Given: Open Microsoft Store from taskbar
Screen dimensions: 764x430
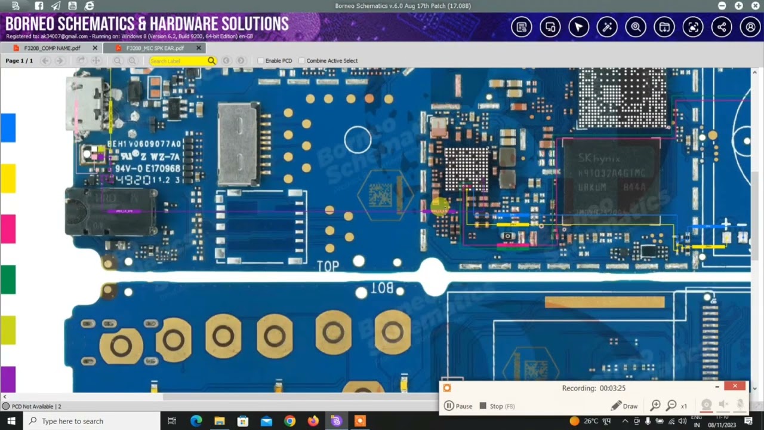Looking at the screenshot, I should point(243,421).
